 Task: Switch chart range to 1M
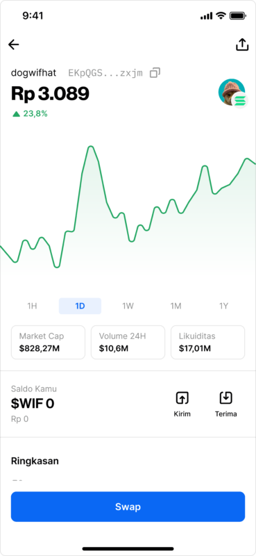[176, 306]
